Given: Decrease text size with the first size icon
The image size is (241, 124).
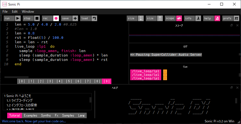Looking at the screenshot, I should click(141, 18).
